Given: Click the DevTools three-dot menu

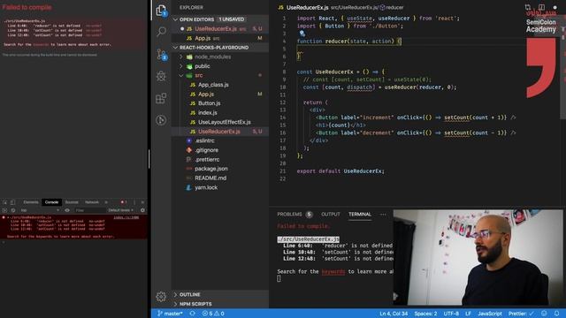Looking at the screenshot, I should pyautogui.click(x=134, y=202).
